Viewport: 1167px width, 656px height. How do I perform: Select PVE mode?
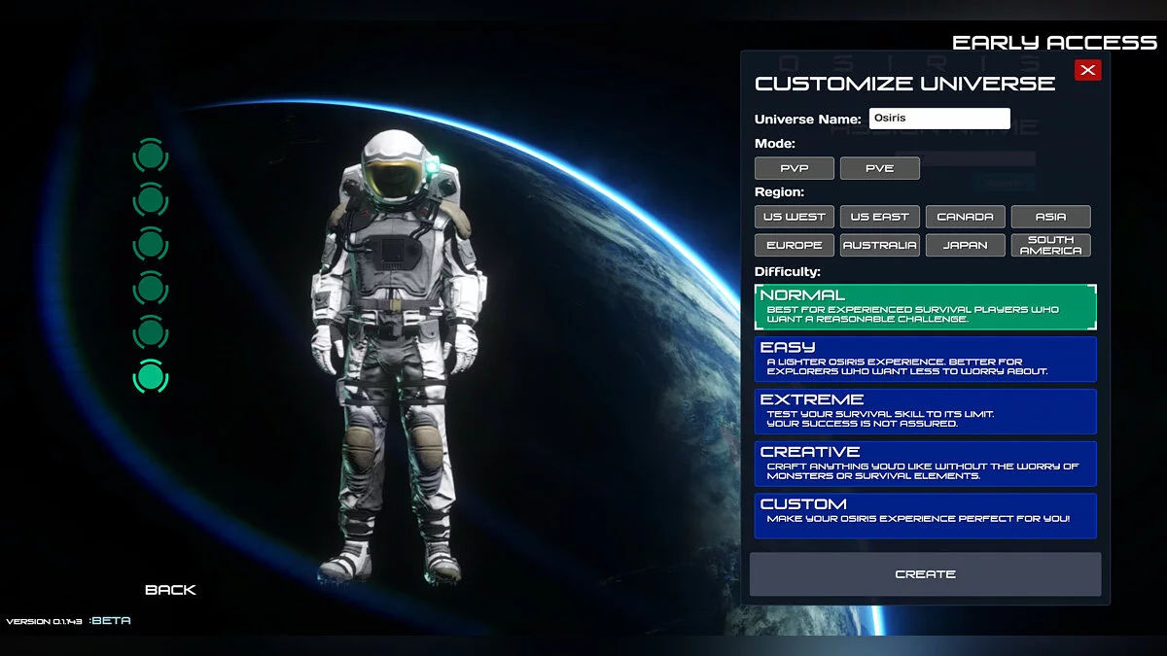pos(880,168)
